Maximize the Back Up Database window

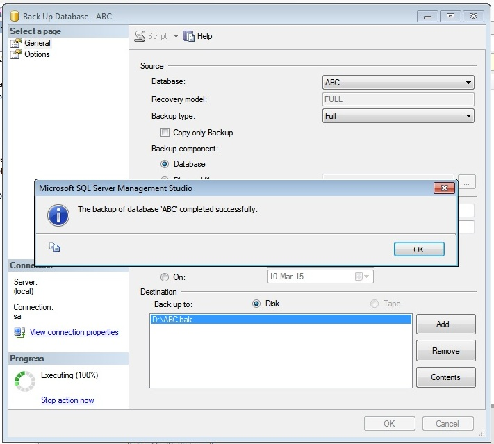tap(450, 17)
